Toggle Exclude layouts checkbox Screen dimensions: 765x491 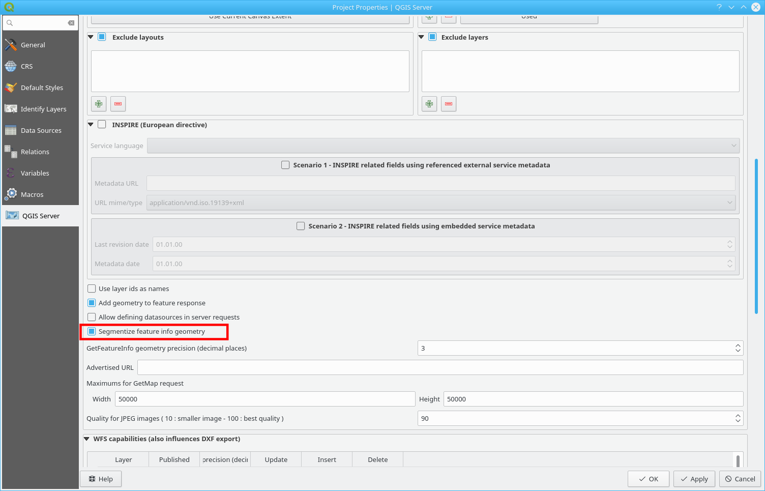click(102, 37)
